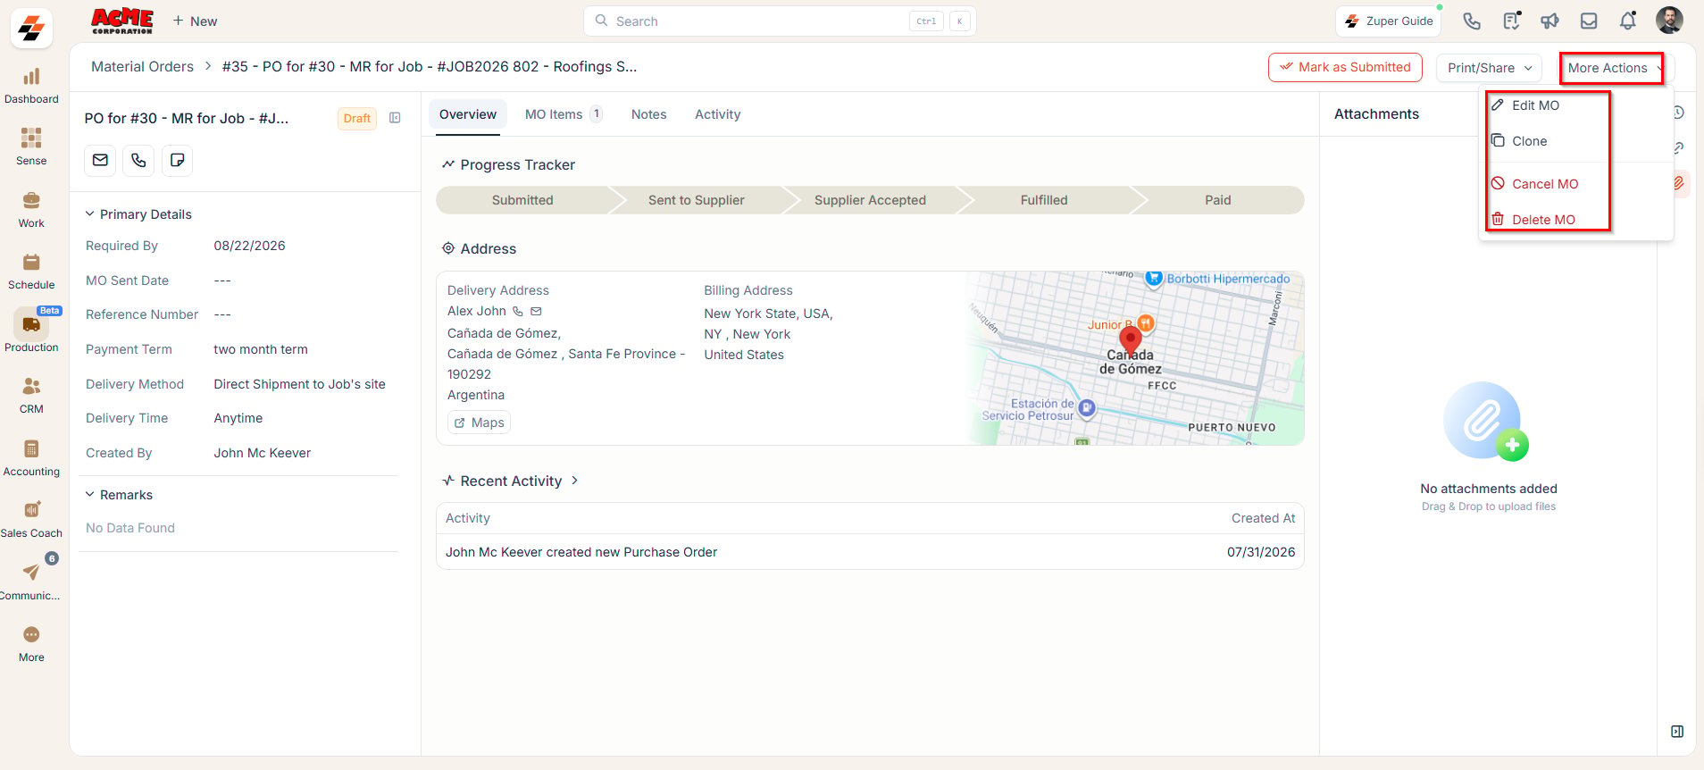The height and width of the screenshot is (770, 1704).
Task: Click the phone icon beside Alex John
Action: [x=518, y=312]
